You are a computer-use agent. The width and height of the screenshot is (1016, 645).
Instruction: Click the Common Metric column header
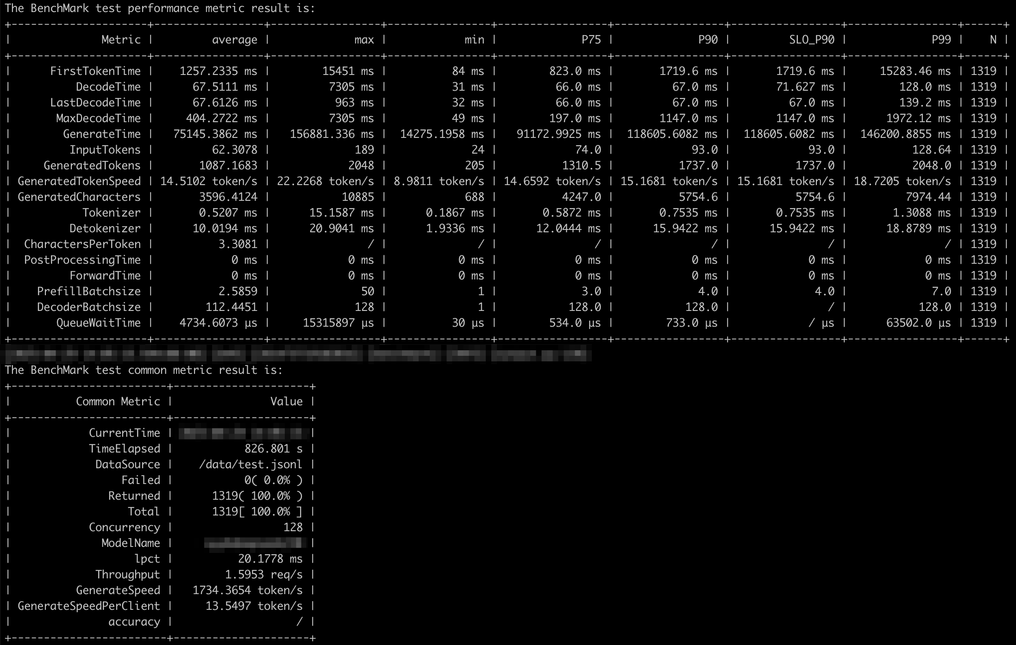[x=118, y=402]
